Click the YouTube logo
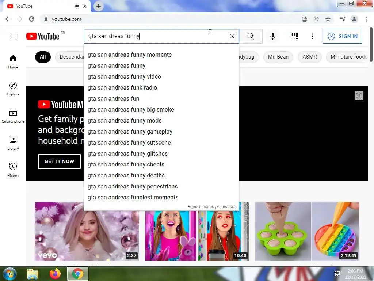Image resolution: width=374 pixels, height=281 pixels. click(43, 36)
